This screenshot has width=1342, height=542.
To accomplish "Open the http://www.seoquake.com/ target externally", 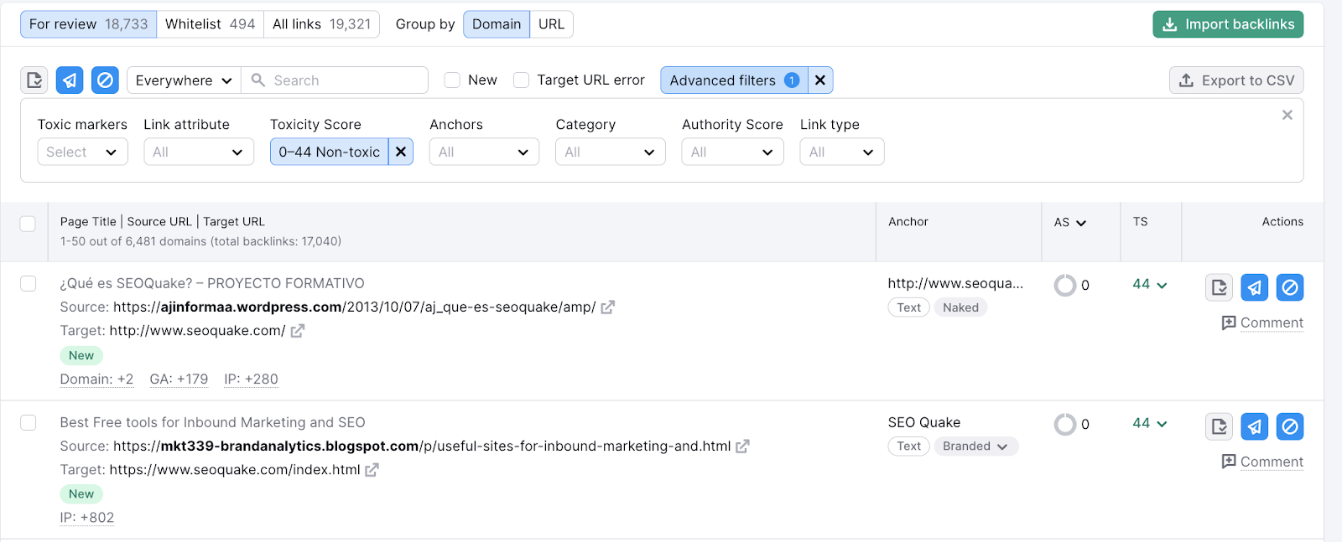I will pyautogui.click(x=298, y=331).
